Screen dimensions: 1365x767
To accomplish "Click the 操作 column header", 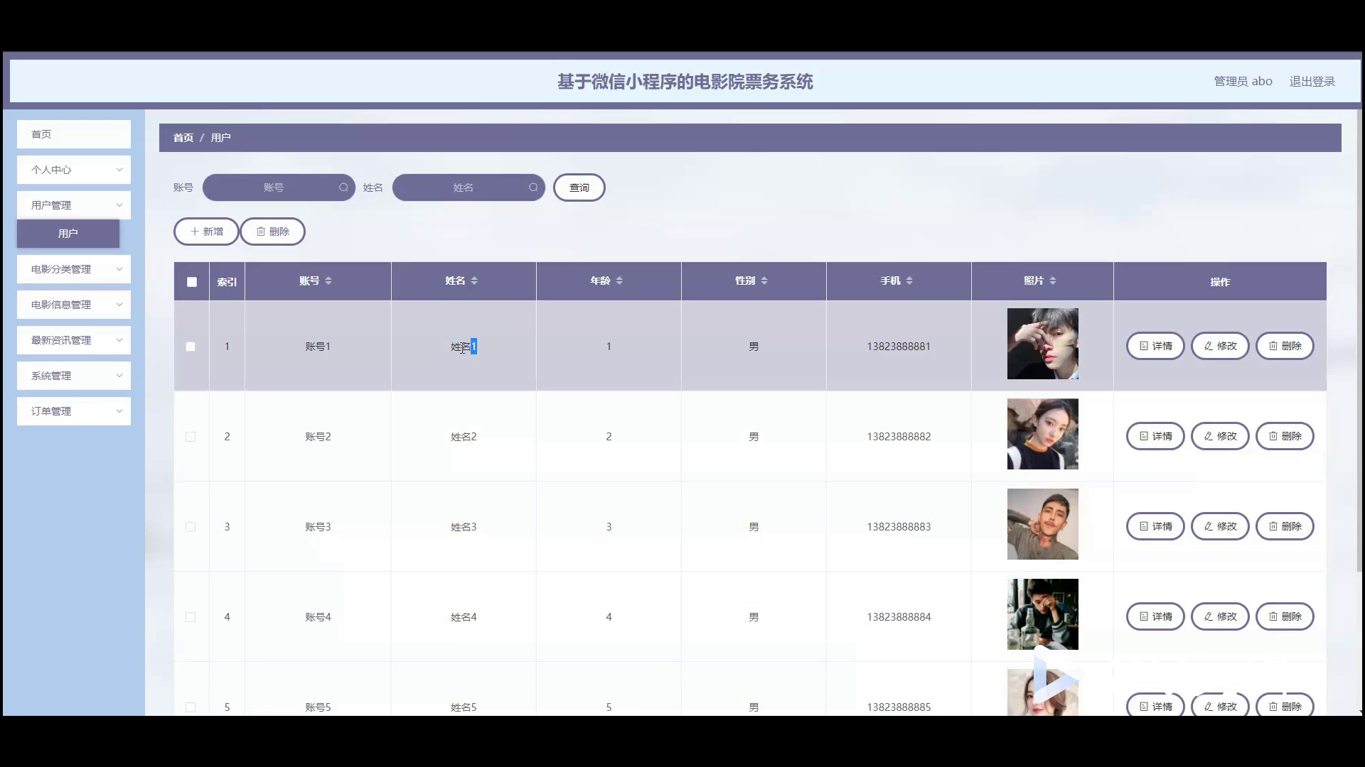I will [x=1220, y=282].
